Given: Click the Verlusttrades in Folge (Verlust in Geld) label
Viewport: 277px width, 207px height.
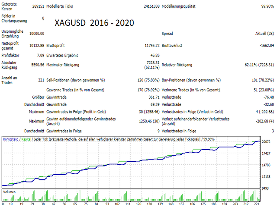Looking at the screenshot, I should (x=192, y=112).
